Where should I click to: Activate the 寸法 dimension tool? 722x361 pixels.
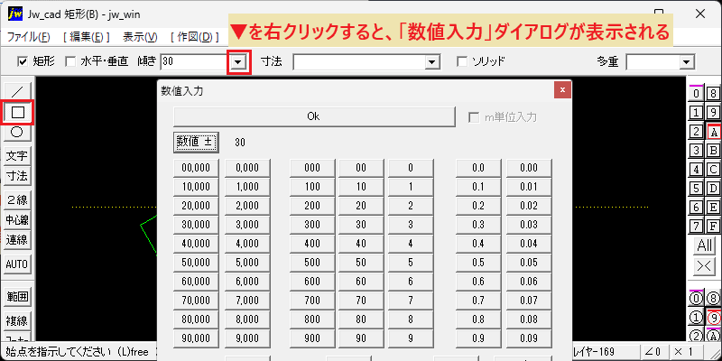(x=17, y=175)
